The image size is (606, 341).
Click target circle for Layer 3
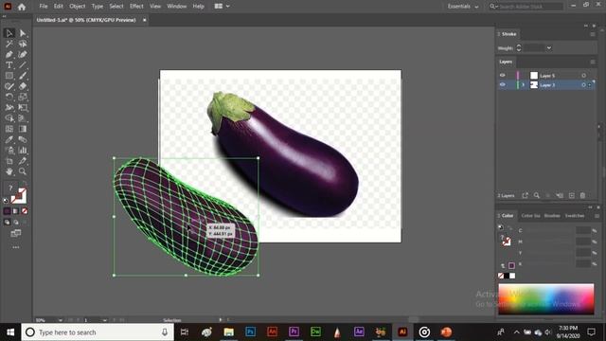(583, 84)
